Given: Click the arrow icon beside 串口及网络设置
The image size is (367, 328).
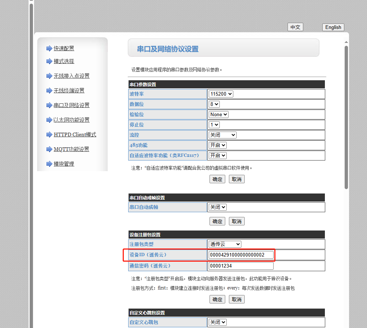Looking at the screenshot, I should pyautogui.click(x=49, y=105).
